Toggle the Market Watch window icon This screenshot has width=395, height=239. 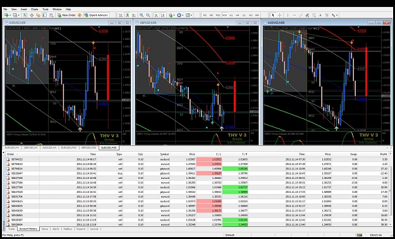(25, 15)
